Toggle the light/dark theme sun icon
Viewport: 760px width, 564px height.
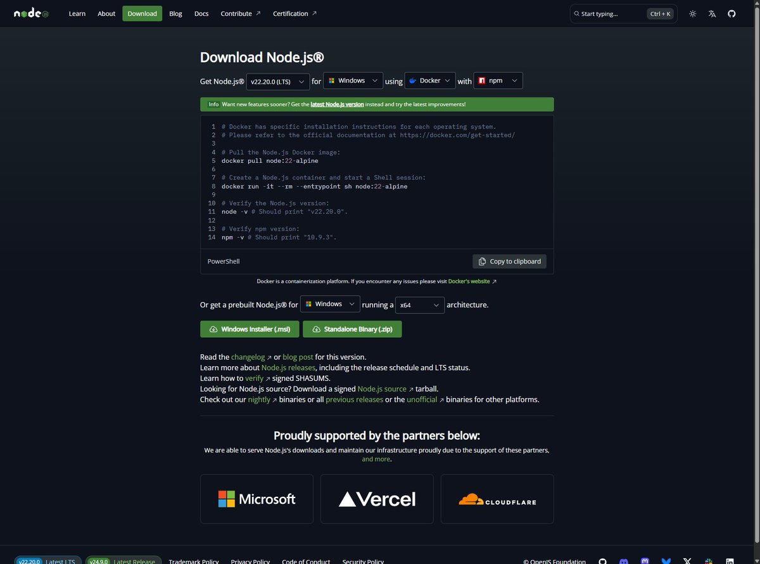(693, 13)
